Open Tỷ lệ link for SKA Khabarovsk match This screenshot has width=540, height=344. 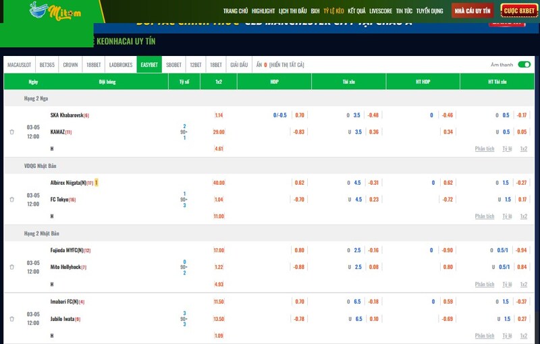tap(507, 148)
